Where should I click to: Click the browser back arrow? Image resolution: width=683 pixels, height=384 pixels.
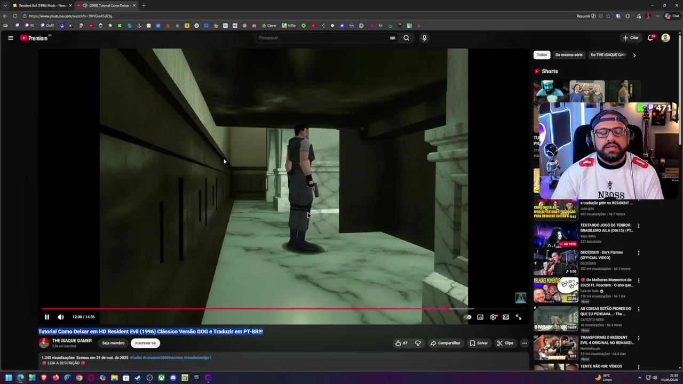point(5,16)
